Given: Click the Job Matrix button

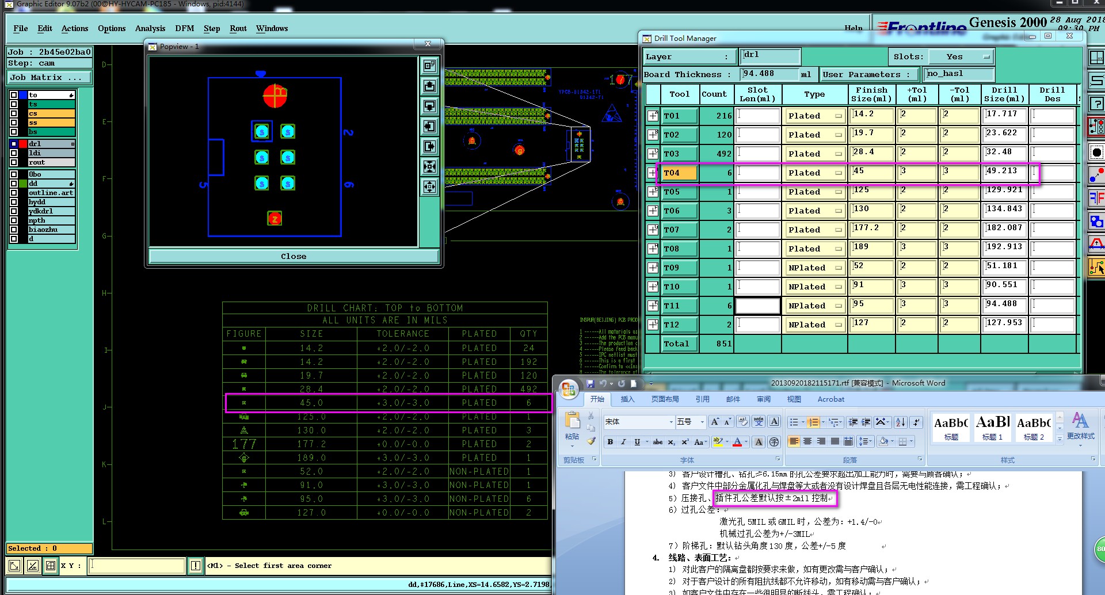Looking at the screenshot, I should coord(49,77).
